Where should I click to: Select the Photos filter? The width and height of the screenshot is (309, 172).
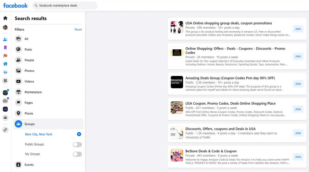coord(48,71)
